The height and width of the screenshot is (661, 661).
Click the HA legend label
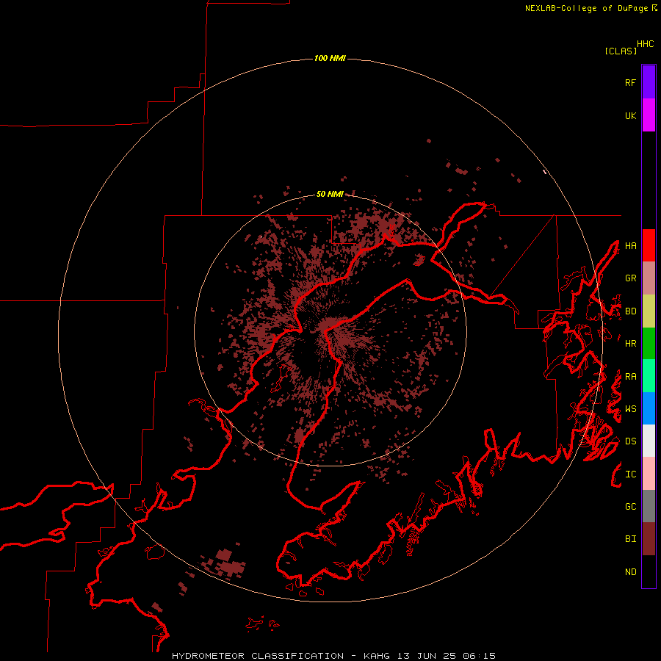630,245
